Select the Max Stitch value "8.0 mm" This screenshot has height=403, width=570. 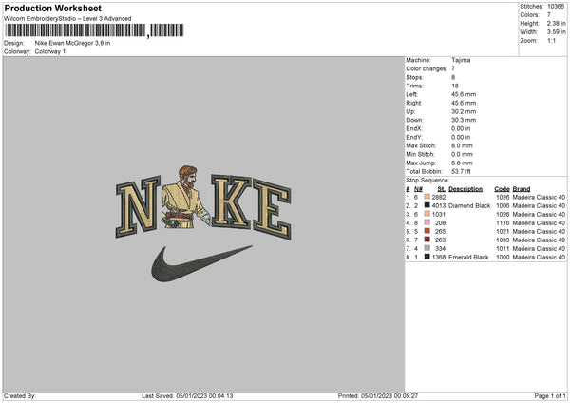(462, 145)
